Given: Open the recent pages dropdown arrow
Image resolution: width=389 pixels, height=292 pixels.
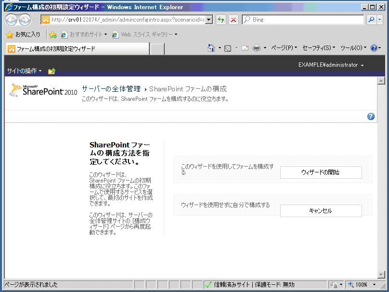Looking at the screenshot, I should [x=35, y=20].
